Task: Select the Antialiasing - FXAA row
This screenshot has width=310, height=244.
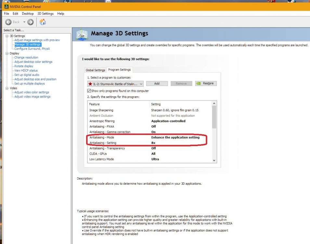Action: point(150,127)
